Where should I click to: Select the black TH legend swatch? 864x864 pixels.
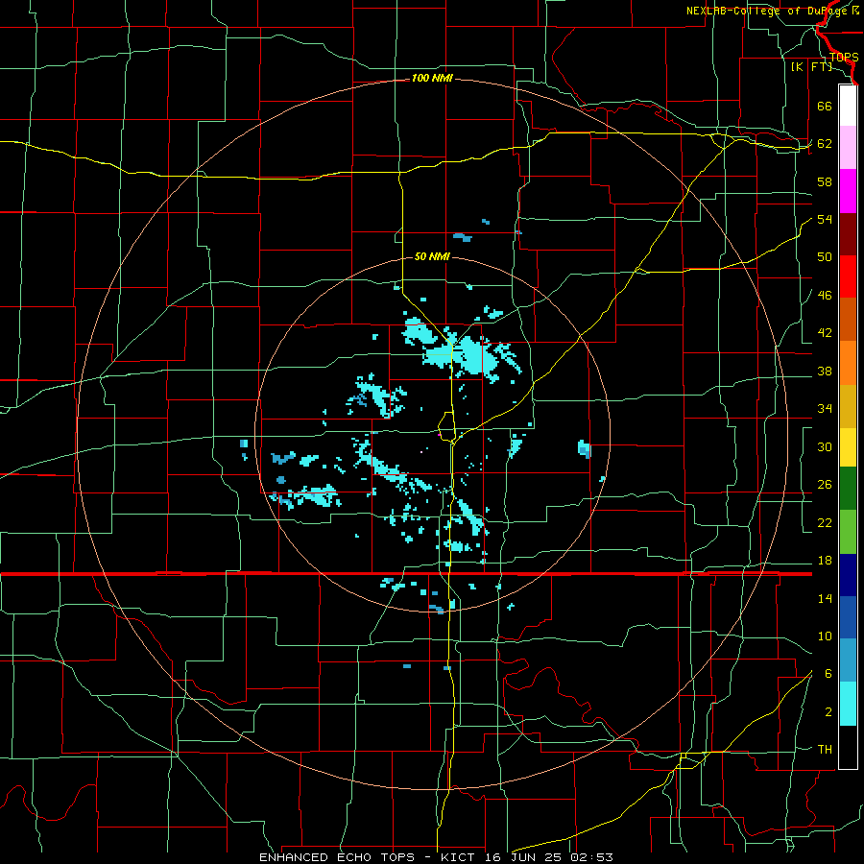point(848,747)
